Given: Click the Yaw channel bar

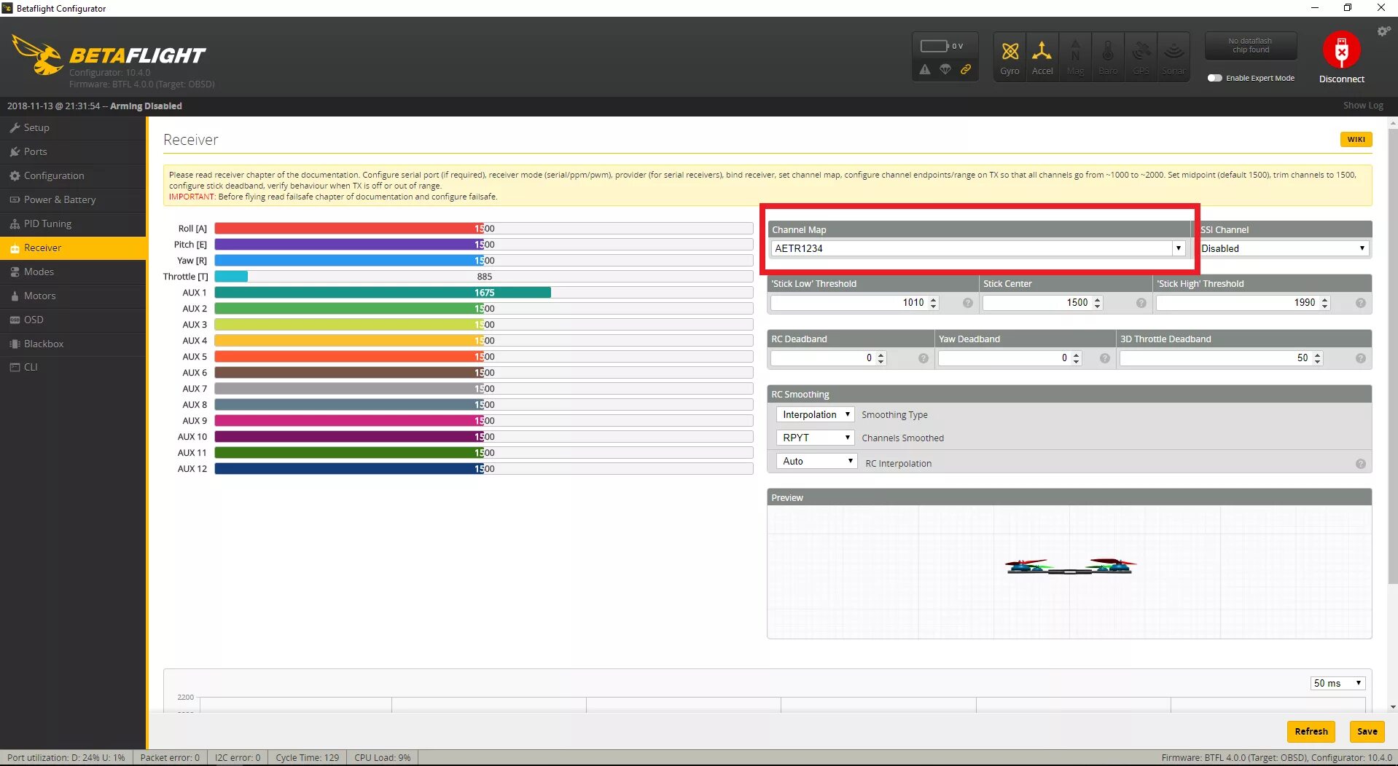Looking at the screenshot, I should tap(483, 261).
